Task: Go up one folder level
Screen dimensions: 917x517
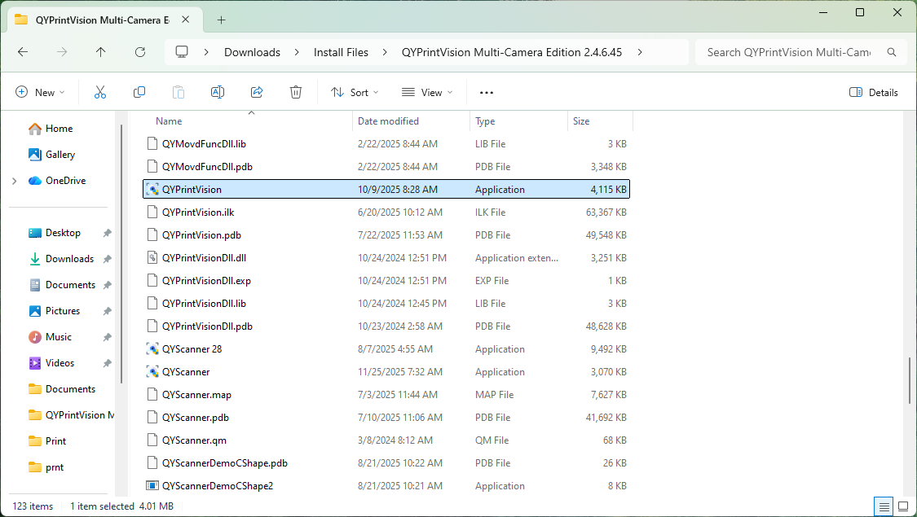Action: 101,52
